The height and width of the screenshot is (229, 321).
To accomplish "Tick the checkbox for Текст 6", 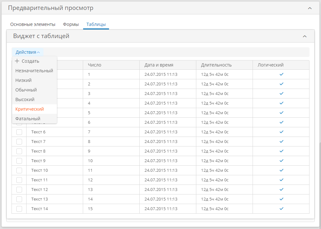I will [x=19, y=132].
